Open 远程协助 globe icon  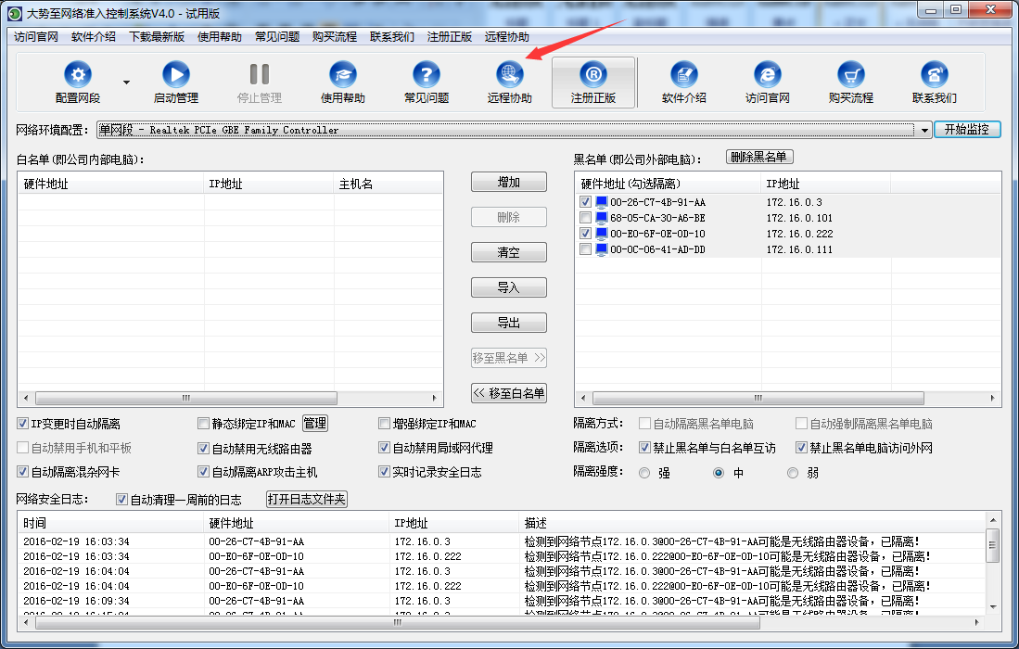509,75
